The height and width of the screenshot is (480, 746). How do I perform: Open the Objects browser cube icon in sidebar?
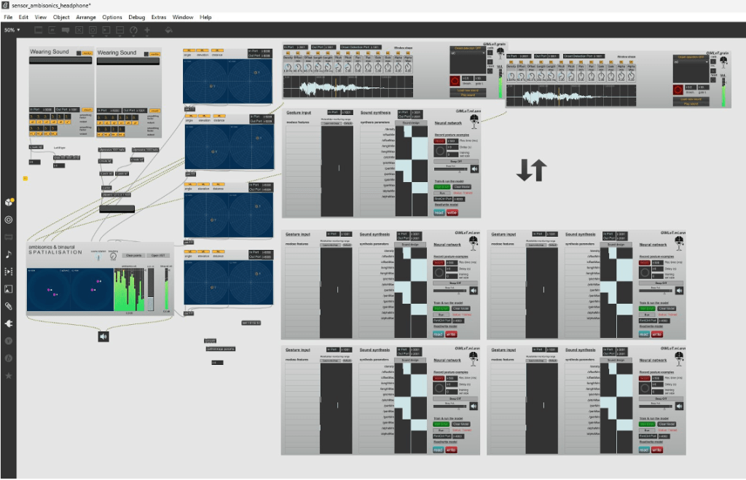point(9,202)
